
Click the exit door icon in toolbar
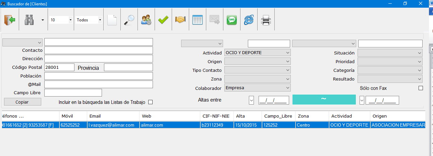[x=10, y=20]
